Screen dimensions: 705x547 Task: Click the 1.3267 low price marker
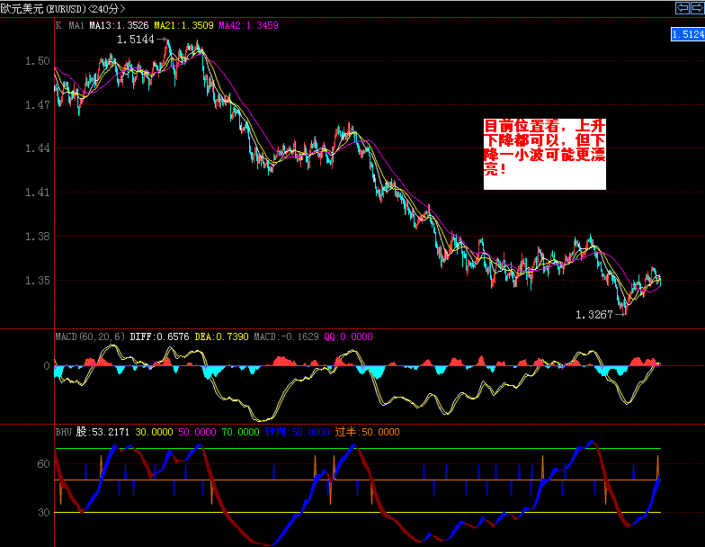coord(594,314)
